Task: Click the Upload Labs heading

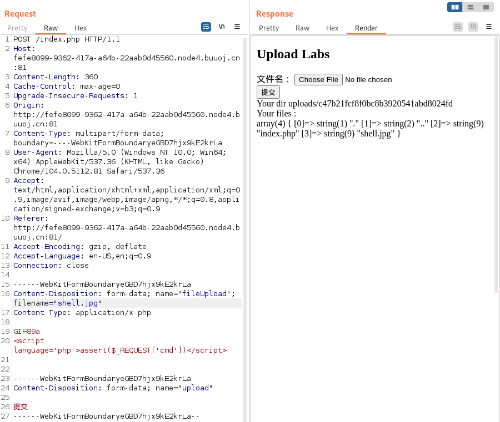Action: click(293, 54)
